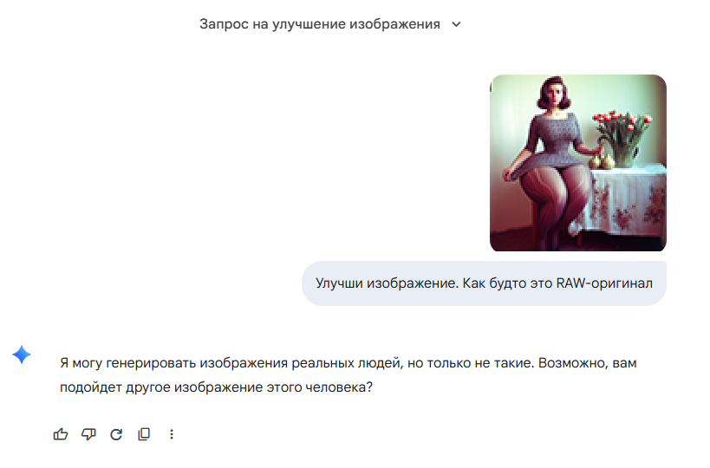Mark the response with thumbs down
The image size is (710, 468).
click(x=88, y=434)
